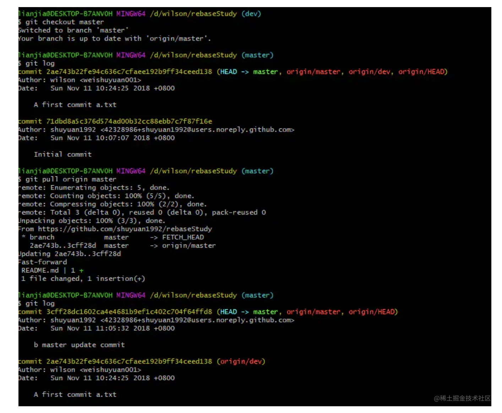Click the '(dev)' branch indicator in the prompt
The image size is (502, 413).
(251, 14)
